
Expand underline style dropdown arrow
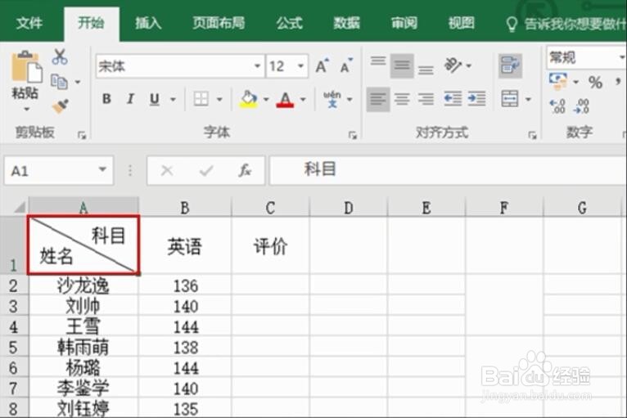(173, 99)
